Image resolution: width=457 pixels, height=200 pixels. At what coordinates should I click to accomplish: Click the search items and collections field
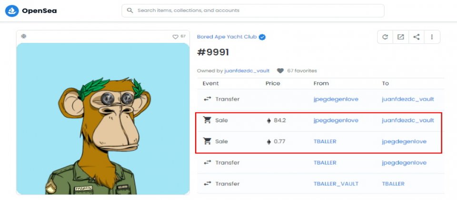pos(253,10)
